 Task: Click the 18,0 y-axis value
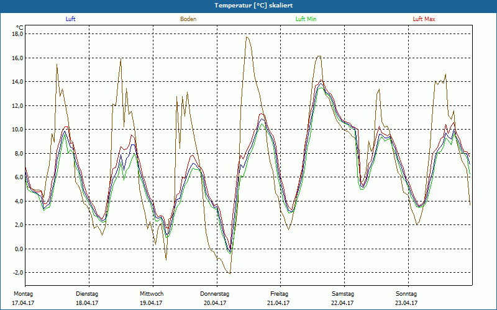[17, 34]
